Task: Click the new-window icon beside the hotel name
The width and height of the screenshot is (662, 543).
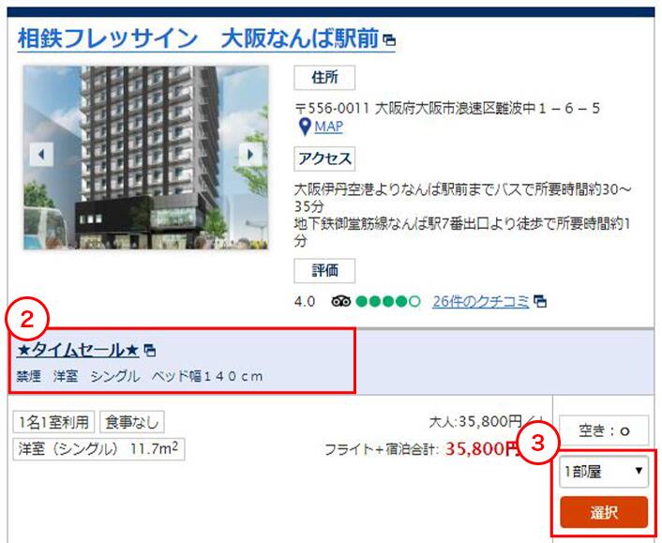Action: [389, 40]
